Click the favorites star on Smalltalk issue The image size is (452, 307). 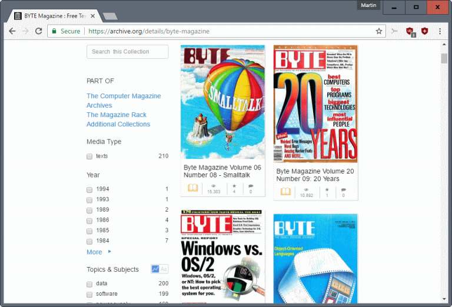[234, 186]
